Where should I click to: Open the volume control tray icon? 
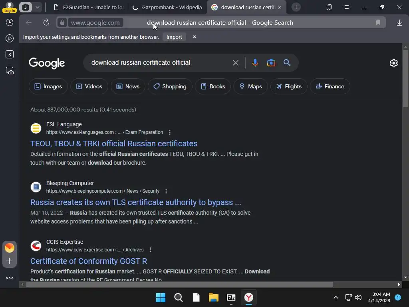(x=358, y=297)
